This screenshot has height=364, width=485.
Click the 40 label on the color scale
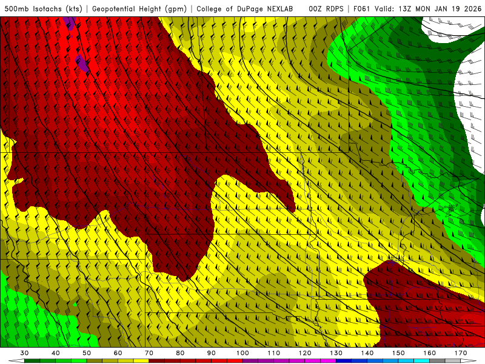[x=56, y=353]
